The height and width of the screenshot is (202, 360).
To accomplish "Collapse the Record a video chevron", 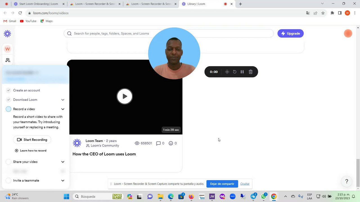I will click(63, 109).
